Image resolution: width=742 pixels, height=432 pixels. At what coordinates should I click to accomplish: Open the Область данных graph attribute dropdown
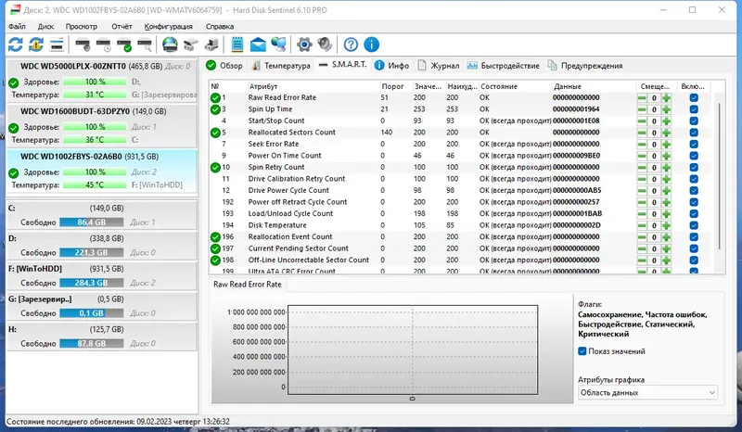tap(647, 393)
